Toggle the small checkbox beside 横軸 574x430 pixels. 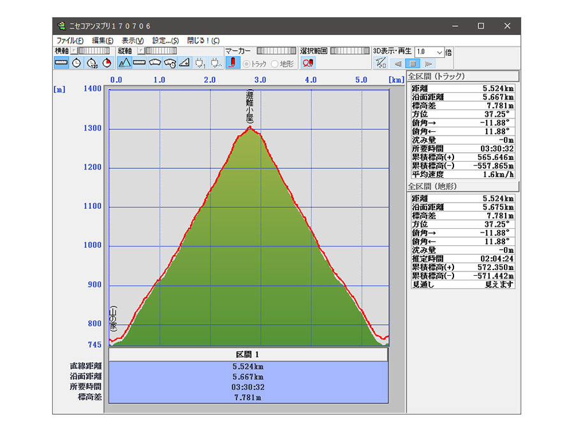tap(73, 50)
